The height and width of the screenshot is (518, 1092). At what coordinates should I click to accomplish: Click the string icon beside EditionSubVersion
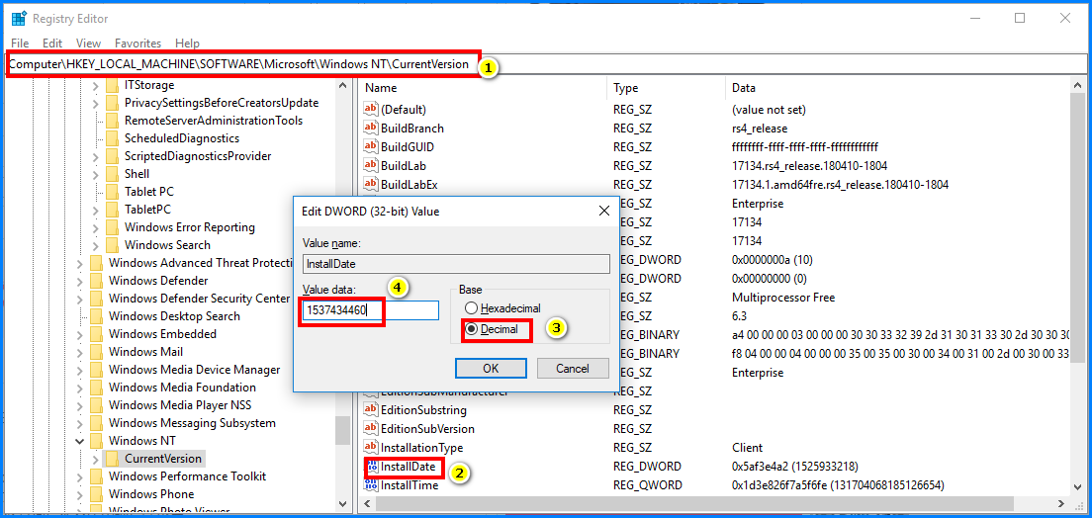coord(371,429)
